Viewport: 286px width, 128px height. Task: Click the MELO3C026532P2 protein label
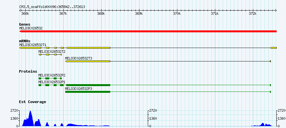(x=52, y=75)
